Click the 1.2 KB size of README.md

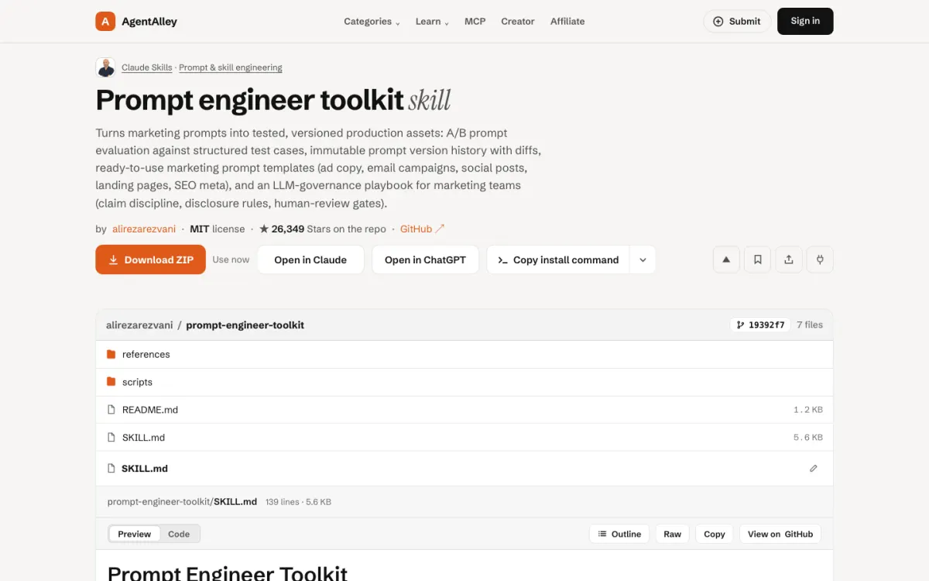tap(808, 410)
